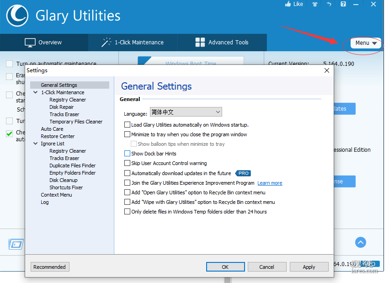Viewport: 389px width, 283px height.
Task: Click the Overview monitor icon
Action: (x=30, y=43)
